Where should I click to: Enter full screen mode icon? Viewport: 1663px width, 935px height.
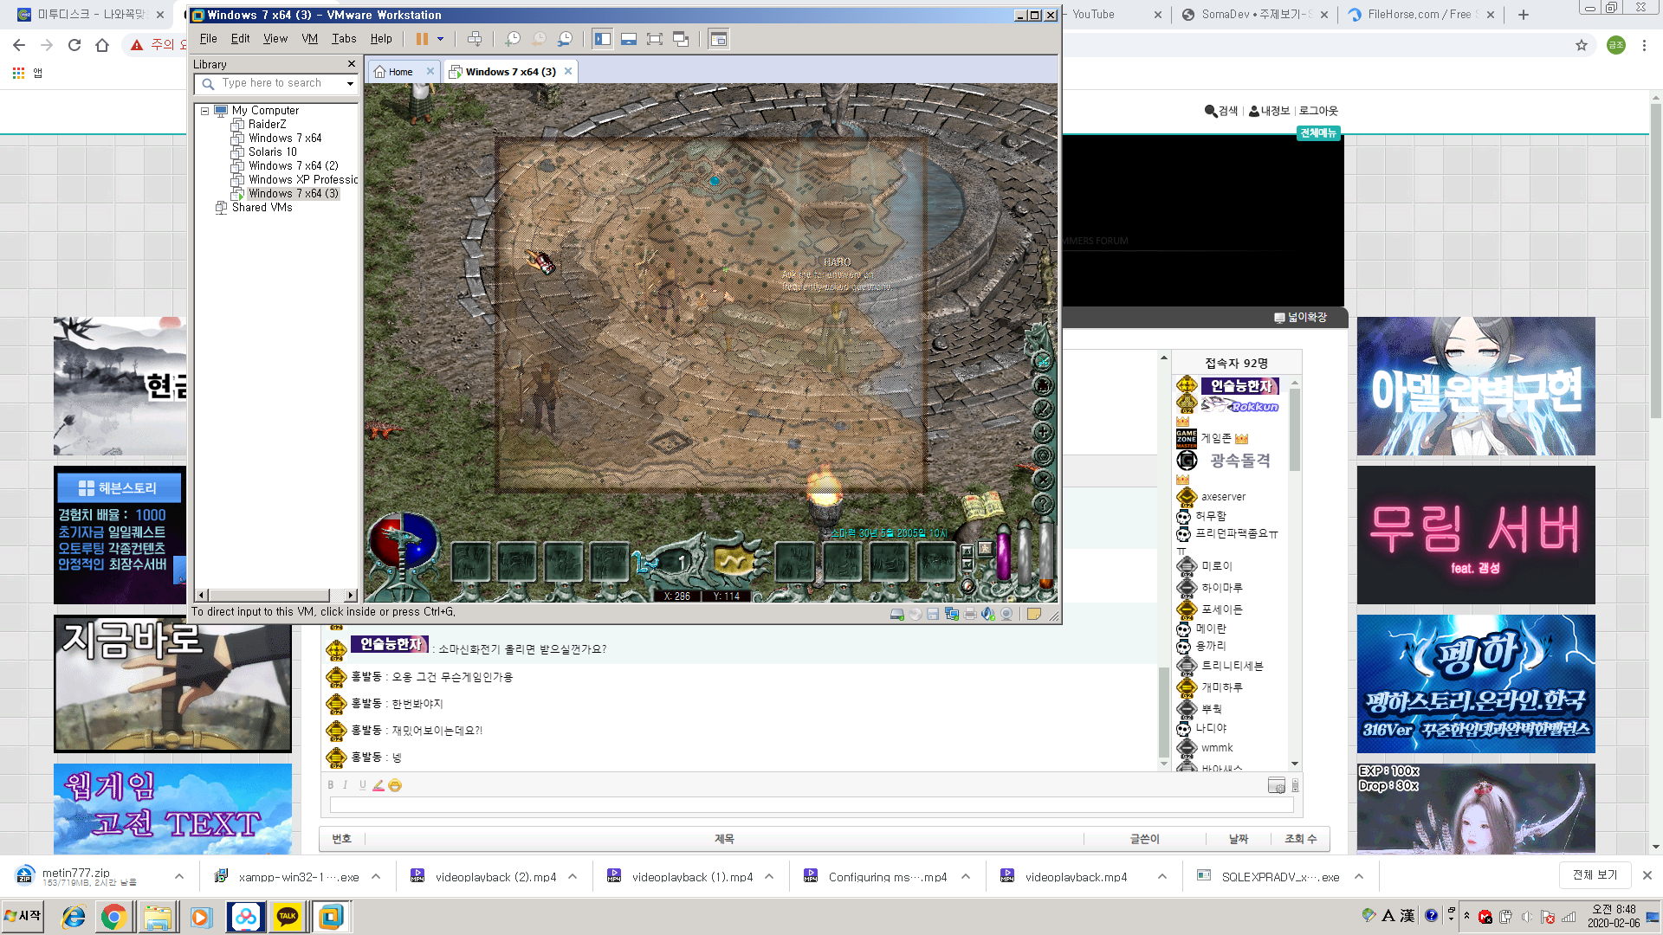click(655, 39)
